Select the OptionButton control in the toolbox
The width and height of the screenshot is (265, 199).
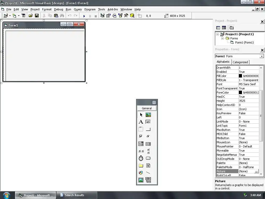(x=148, y=136)
